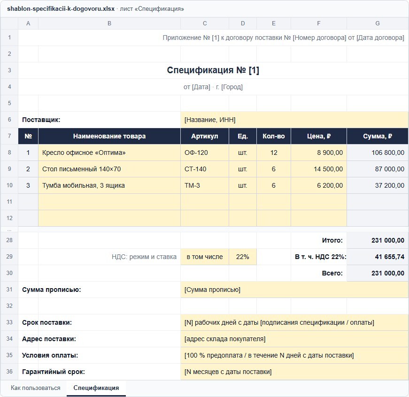Select column F header
The height and width of the screenshot is (397, 409).
[x=319, y=23]
